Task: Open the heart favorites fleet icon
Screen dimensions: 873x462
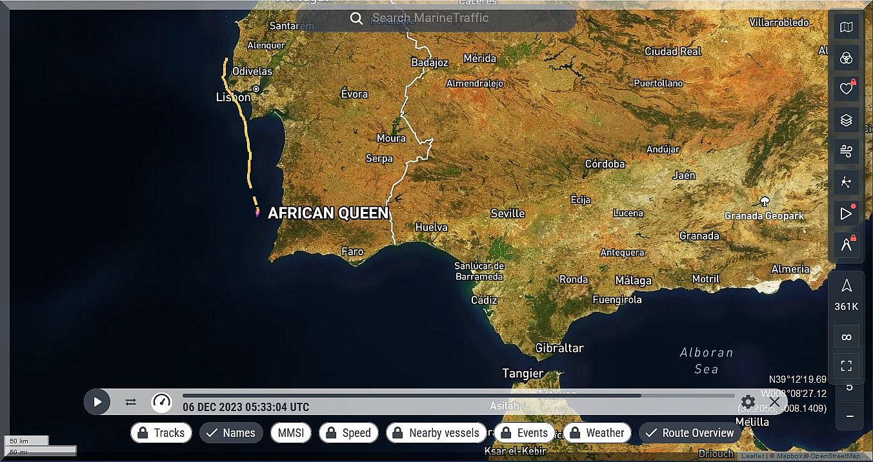Action: (846, 89)
